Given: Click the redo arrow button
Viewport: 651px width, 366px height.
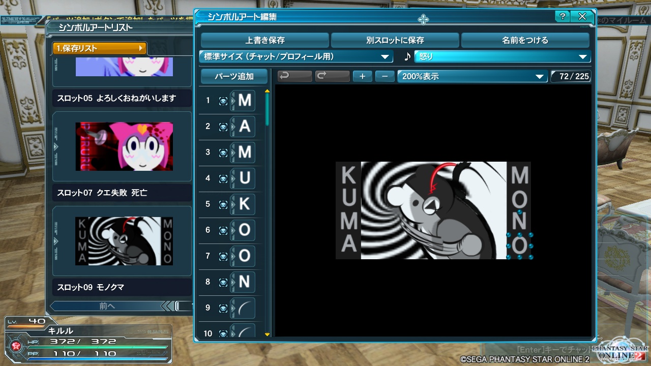Looking at the screenshot, I should pyautogui.click(x=333, y=76).
